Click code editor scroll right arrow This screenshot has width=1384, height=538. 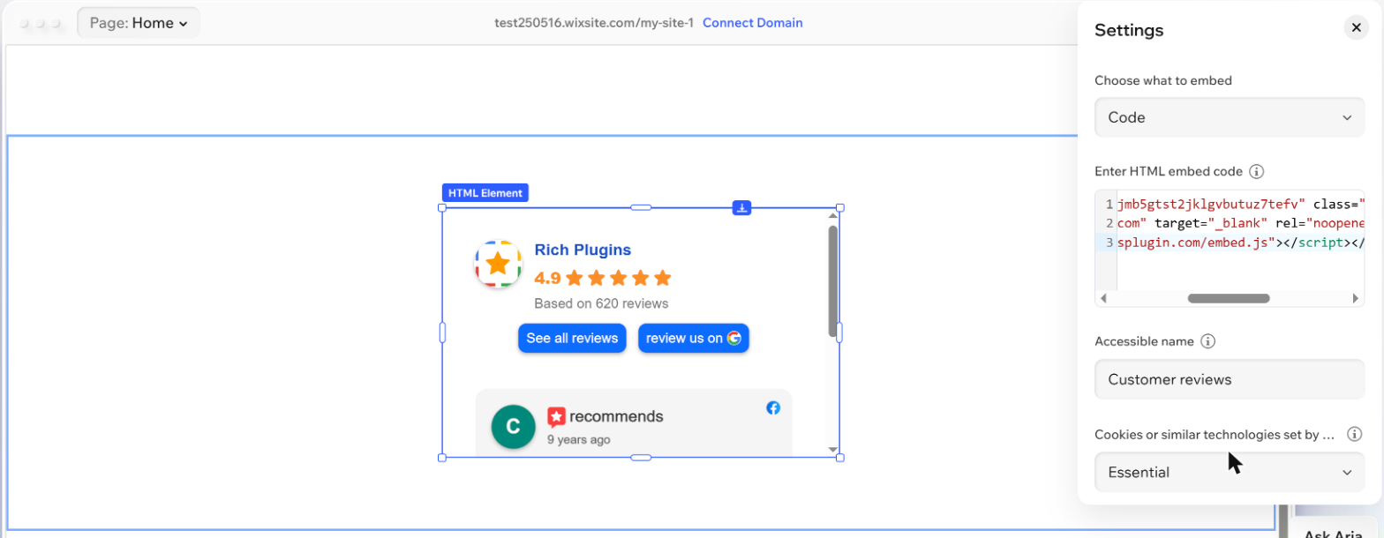[x=1356, y=299]
